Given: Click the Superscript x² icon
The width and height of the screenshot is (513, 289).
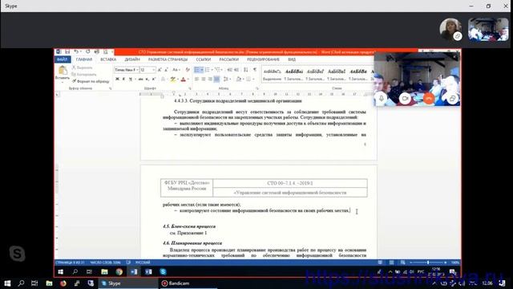Looking at the screenshot, I should coord(154,79).
